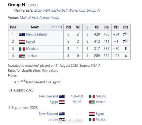Click the edit link beside Group N
The height and width of the screenshot is (125, 142).
33,5
